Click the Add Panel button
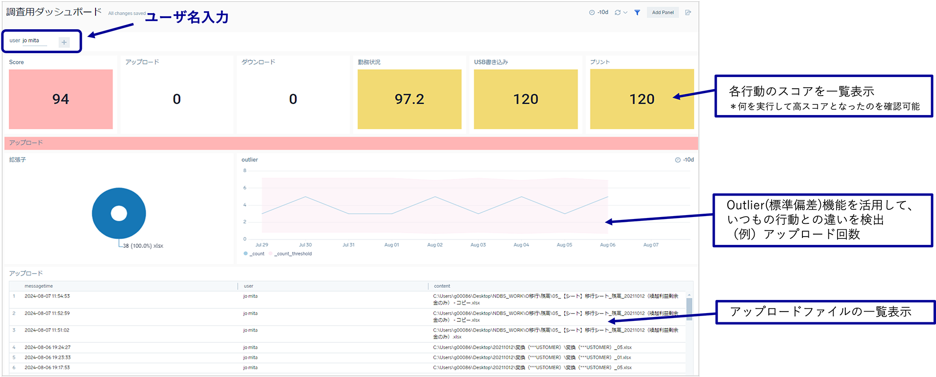The height and width of the screenshot is (377, 936). click(x=663, y=13)
